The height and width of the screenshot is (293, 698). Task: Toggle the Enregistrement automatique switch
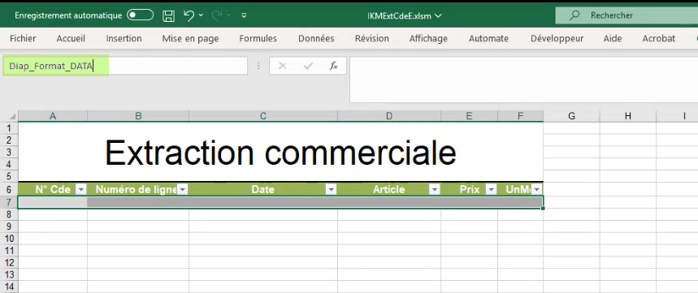point(140,15)
